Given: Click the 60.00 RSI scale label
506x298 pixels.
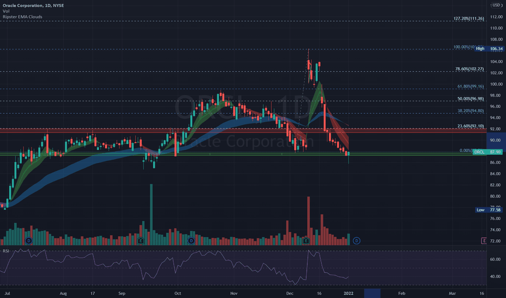Looking at the screenshot, I should tap(495, 259).
